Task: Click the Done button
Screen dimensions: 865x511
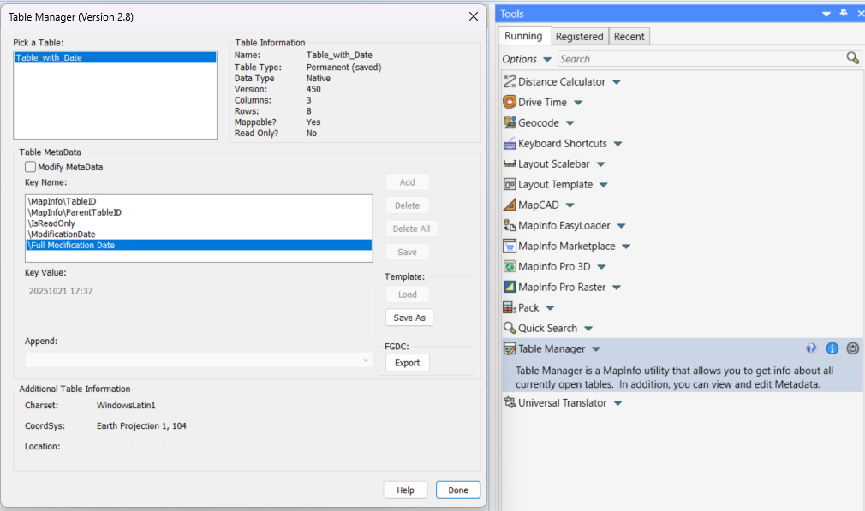Action: [x=458, y=490]
